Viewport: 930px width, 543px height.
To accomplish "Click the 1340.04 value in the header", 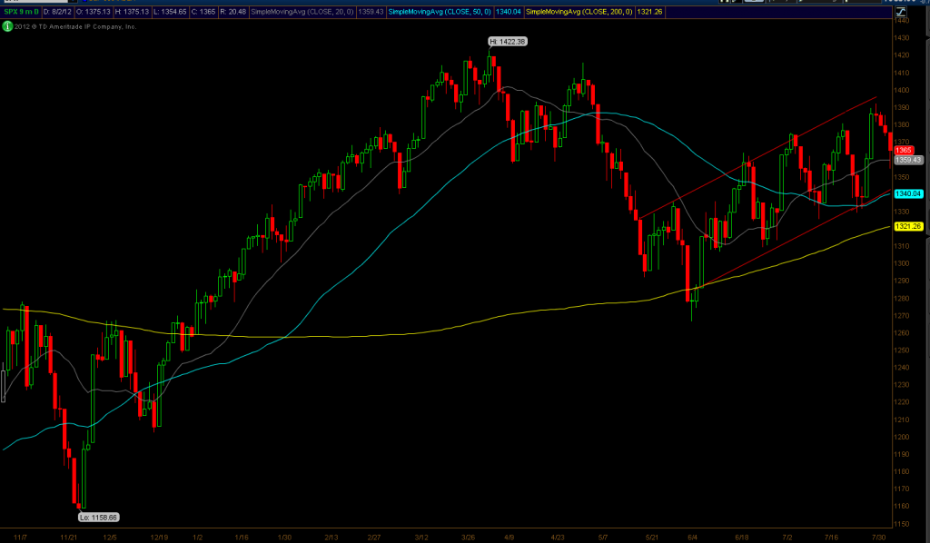I will pyautogui.click(x=509, y=12).
